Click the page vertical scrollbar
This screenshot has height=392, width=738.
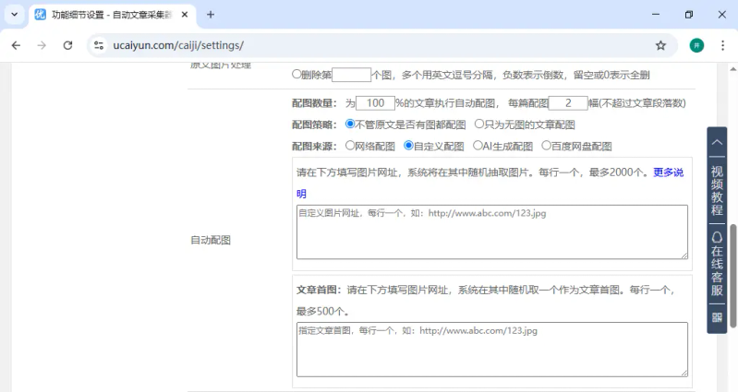733,275
